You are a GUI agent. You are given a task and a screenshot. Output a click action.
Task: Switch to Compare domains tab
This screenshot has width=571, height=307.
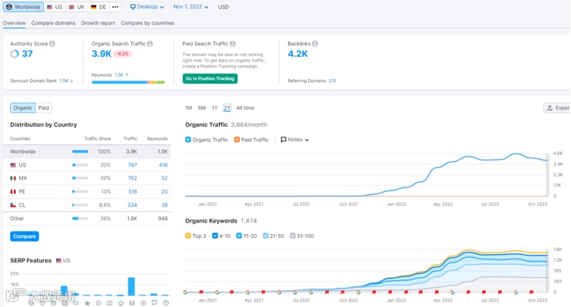(53, 23)
